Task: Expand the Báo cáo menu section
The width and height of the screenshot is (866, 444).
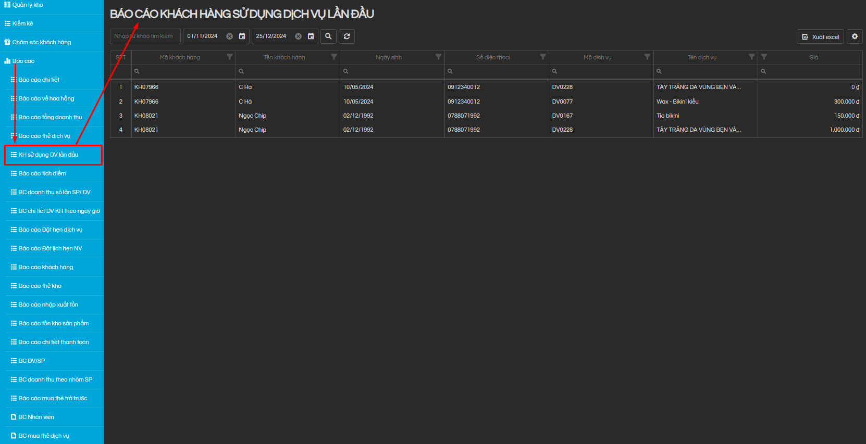Action: (x=23, y=61)
